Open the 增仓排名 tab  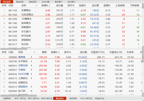pyautogui.click(x=20, y=2)
